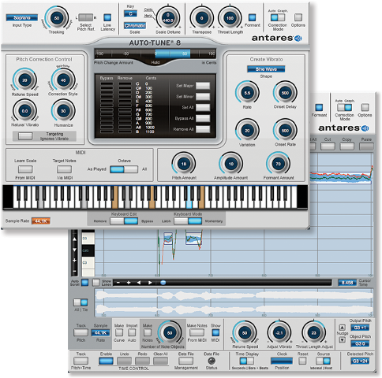Click the 44.1K Sample Rate display in Auto window
382x378 pixels.
(x=41, y=221)
